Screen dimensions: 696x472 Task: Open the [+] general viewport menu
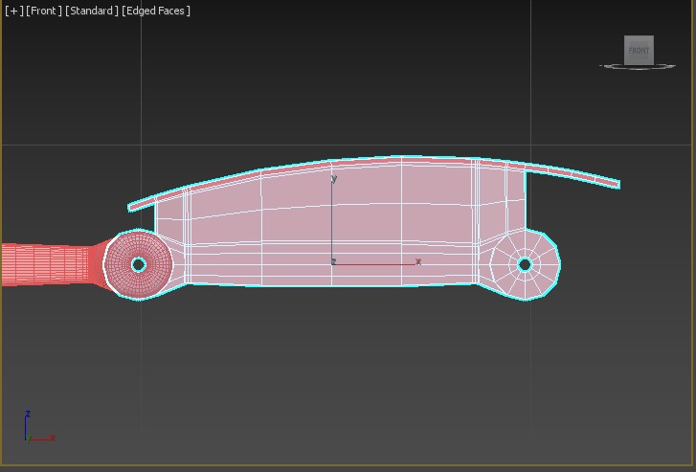pos(13,11)
